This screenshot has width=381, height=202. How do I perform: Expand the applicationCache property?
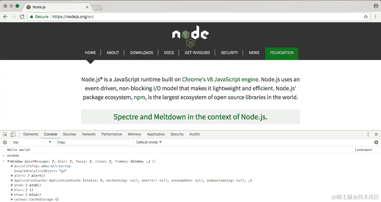click(12, 181)
